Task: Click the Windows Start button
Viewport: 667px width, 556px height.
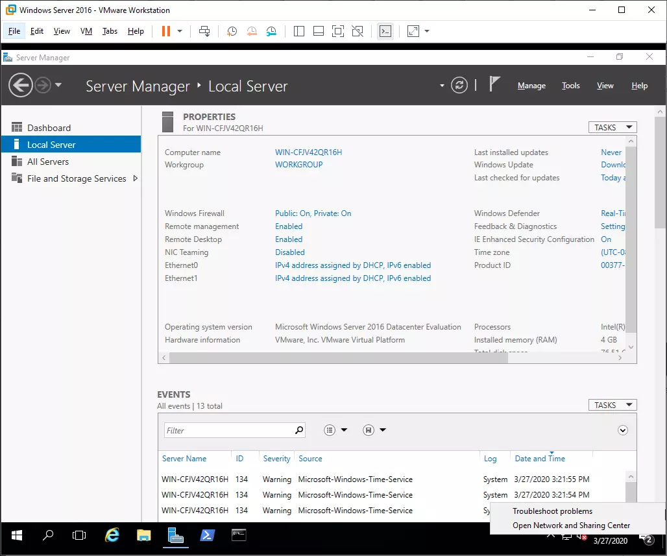Action: tap(17, 535)
